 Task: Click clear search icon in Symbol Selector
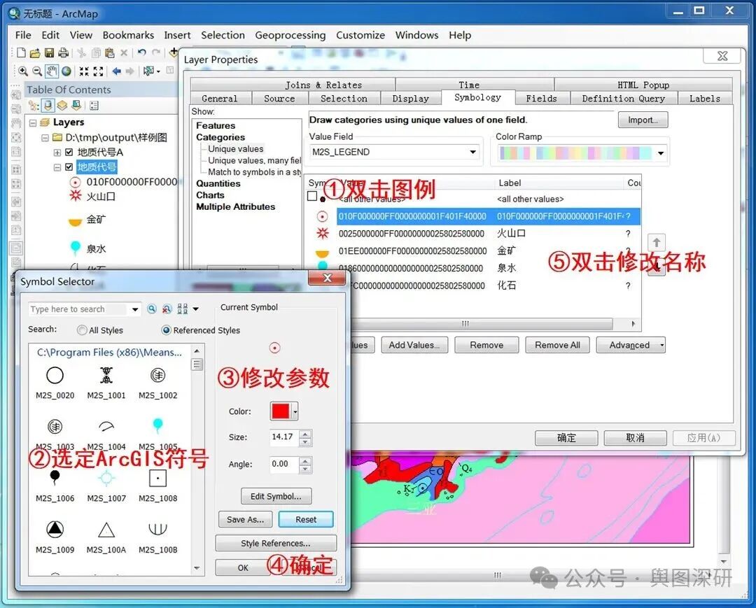click(167, 309)
